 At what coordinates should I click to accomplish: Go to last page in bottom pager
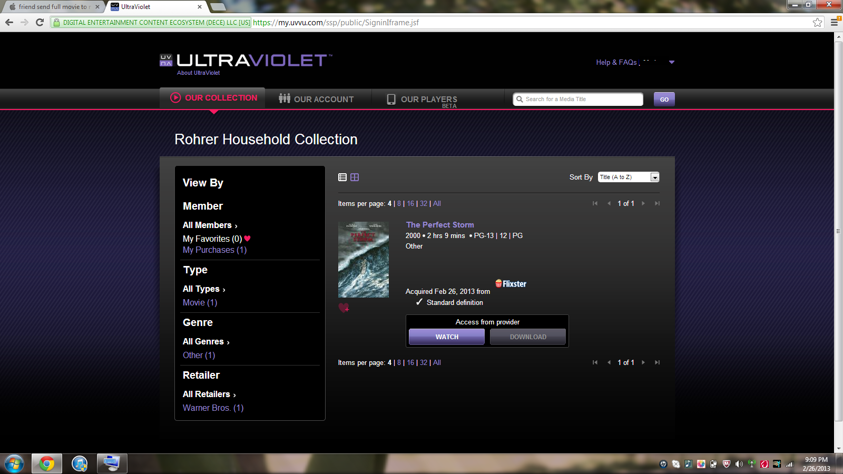[657, 362]
